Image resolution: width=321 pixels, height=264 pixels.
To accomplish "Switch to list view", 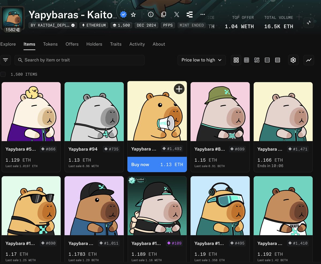I will pos(267,60).
